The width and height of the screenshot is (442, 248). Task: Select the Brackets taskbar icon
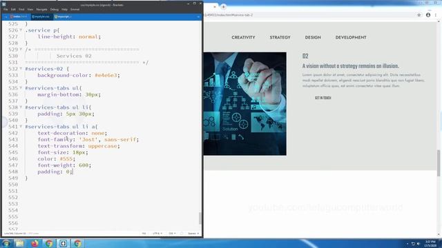tap(63, 243)
